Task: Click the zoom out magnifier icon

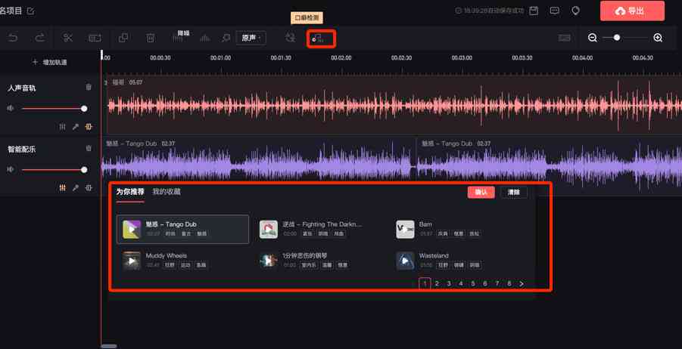Action: coord(593,38)
